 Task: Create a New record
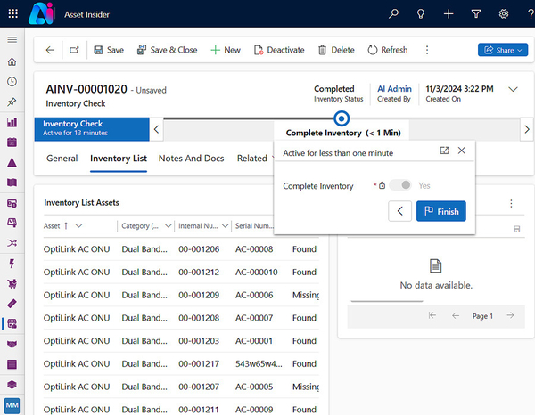point(226,50)
